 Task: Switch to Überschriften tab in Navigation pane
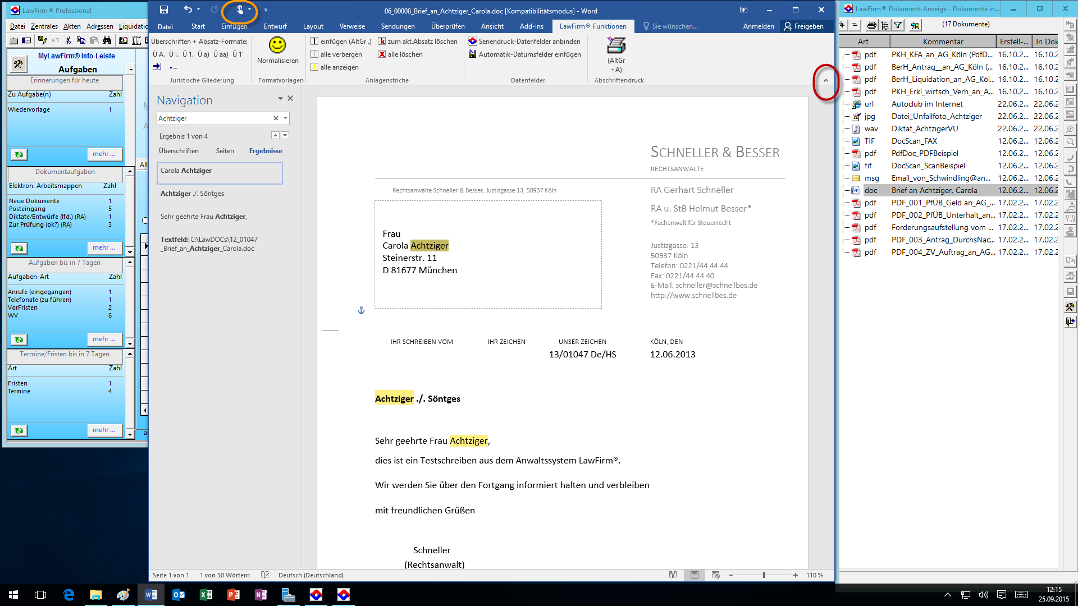tap(179, 151)
